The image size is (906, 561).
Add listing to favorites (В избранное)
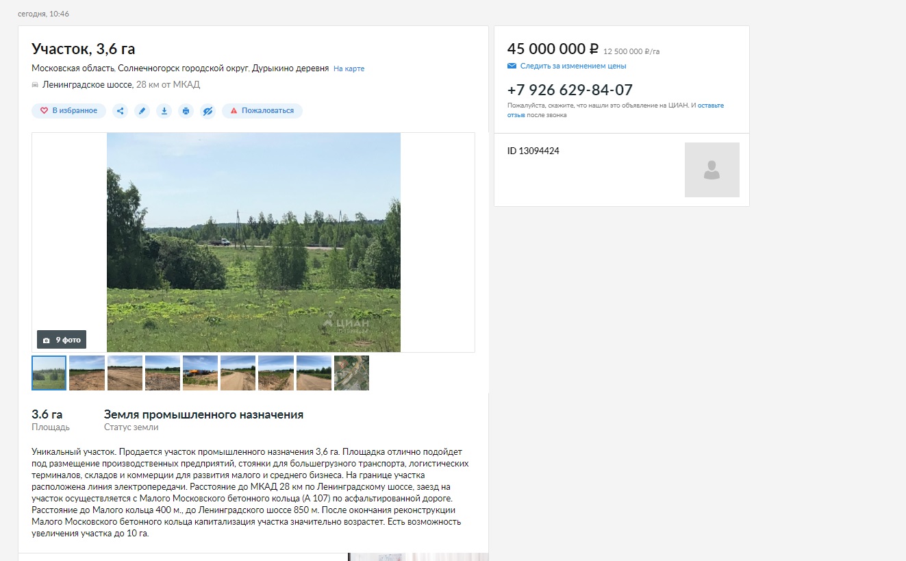tap(68, 110)
